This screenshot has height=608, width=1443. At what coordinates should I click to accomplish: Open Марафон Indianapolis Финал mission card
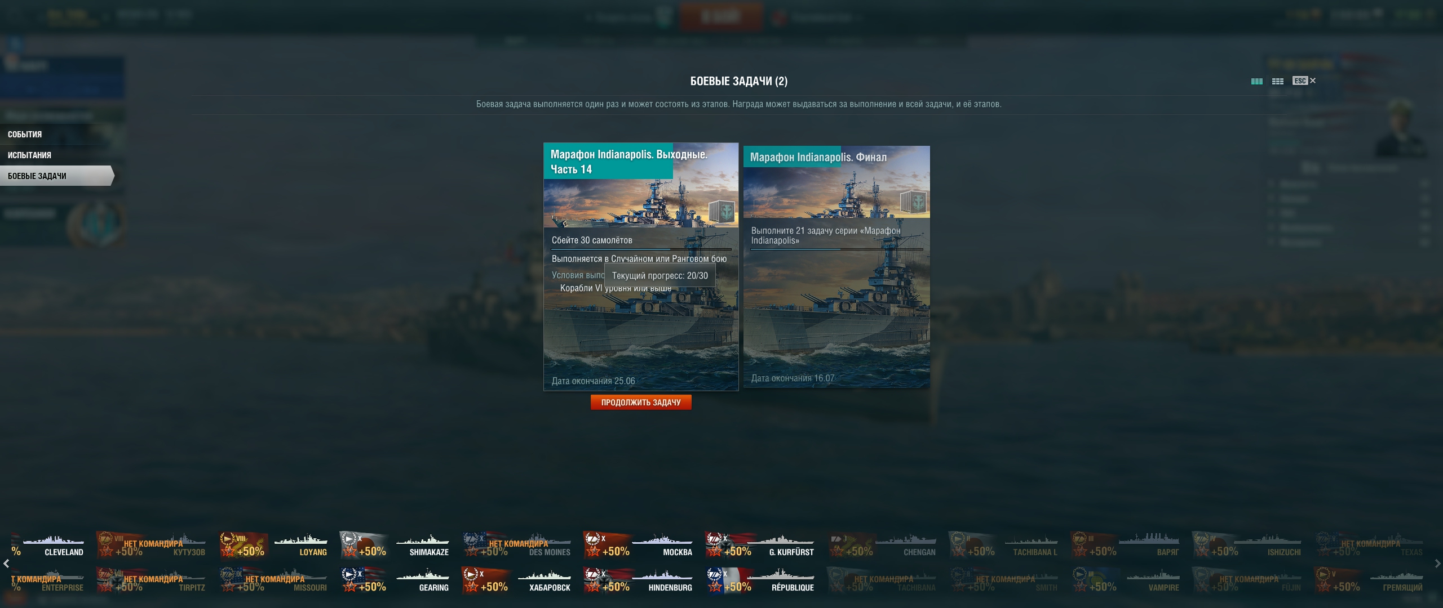(836, 266)
